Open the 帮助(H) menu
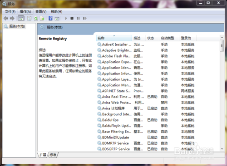Image resolution: width=227 pixels, height=166 pixels. (57, 12)
